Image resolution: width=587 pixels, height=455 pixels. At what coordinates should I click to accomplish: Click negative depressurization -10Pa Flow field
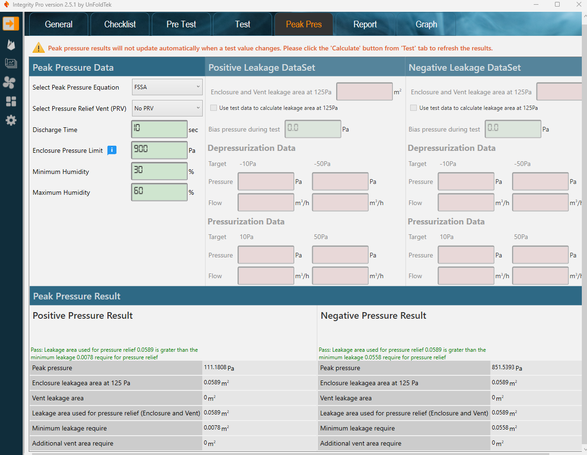(x=466, y=202)
